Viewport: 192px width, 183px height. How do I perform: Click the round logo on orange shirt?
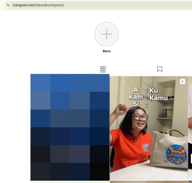pyautogui.click(x=146, y=147)
